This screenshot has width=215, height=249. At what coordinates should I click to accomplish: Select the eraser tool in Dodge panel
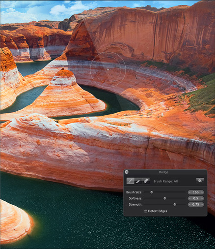coord(146,181)
